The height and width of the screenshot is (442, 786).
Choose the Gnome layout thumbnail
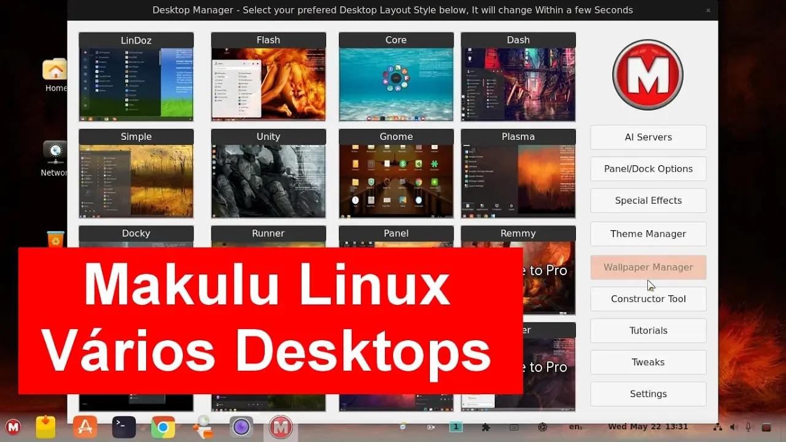pos(396,173)
